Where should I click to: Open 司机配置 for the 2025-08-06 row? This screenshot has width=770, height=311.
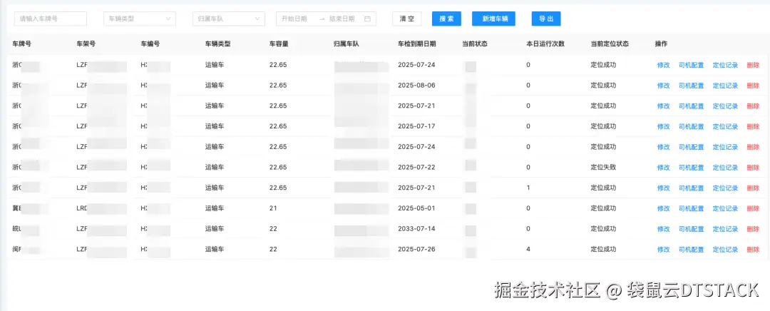tap(691, 86)
